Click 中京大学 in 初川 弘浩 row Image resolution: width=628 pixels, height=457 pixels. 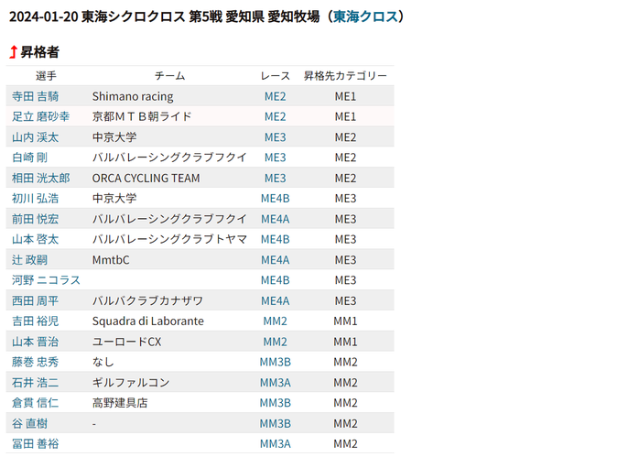click(x=114, y=198)
